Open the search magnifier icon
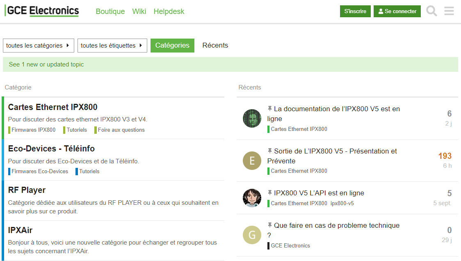The height and width of the screenshot is (261, 461). tap(431, 11)
